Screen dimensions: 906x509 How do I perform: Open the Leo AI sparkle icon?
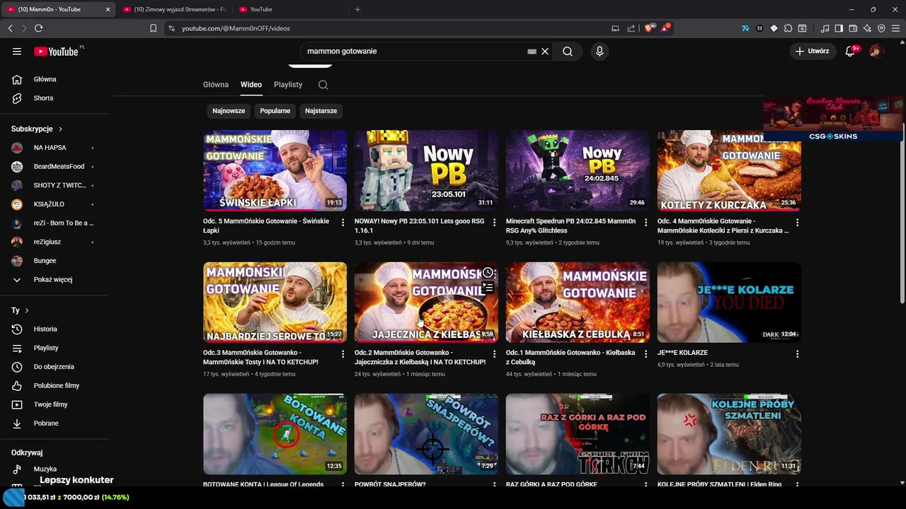coord(867,28)
